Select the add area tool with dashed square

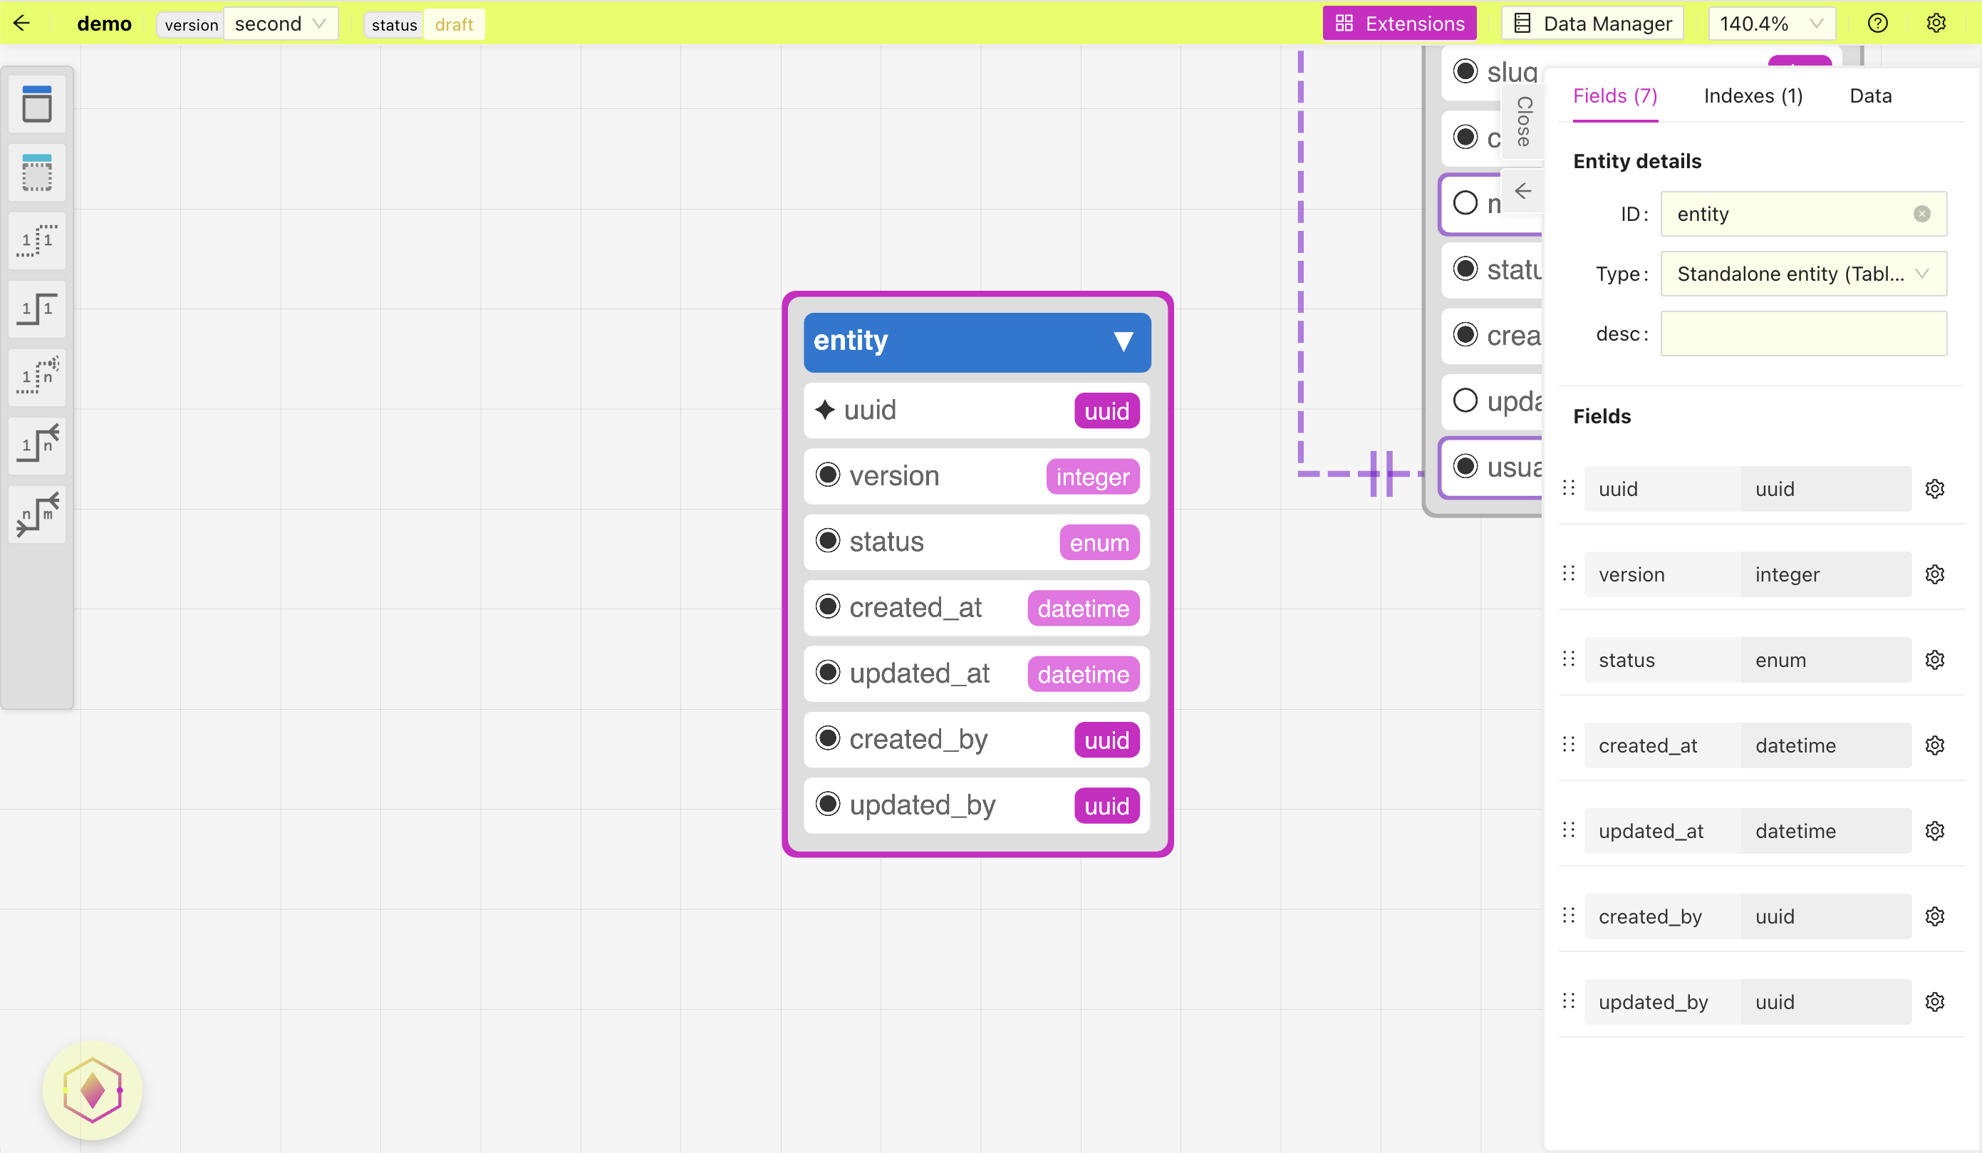(x=37, y=172)
